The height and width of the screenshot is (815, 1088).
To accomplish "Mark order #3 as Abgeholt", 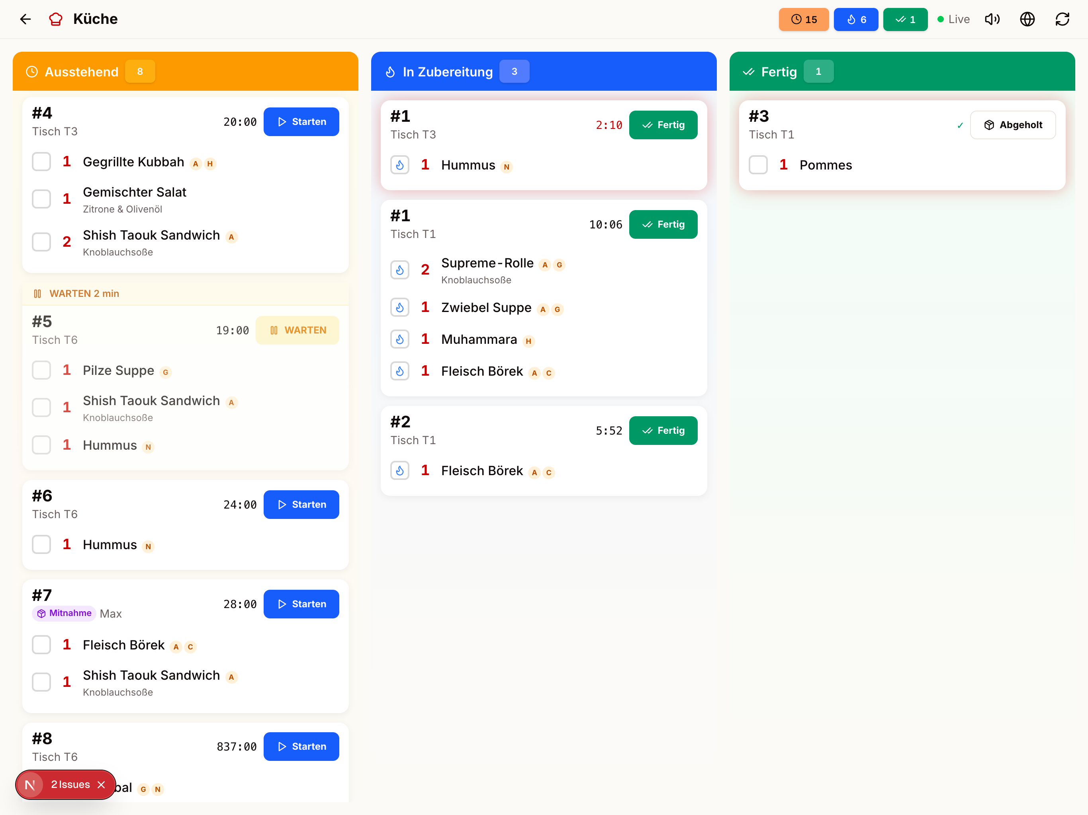I will point(1013,125).
